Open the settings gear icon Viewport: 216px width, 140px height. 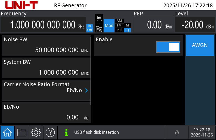coord(36,132)
